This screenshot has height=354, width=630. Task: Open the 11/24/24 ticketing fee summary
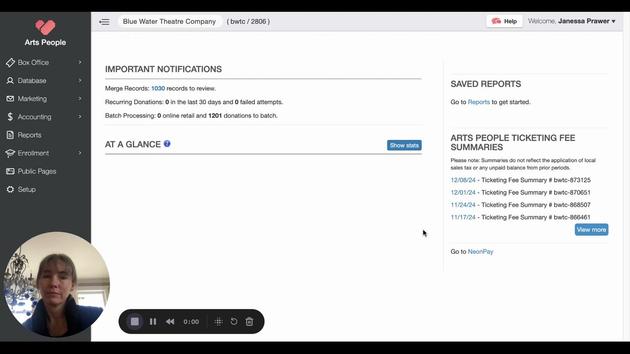click(463, 205)
